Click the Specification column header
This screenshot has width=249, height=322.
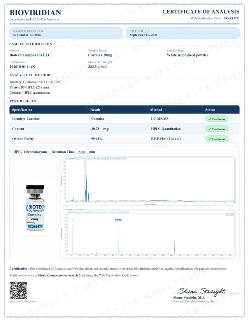point(22,110)
